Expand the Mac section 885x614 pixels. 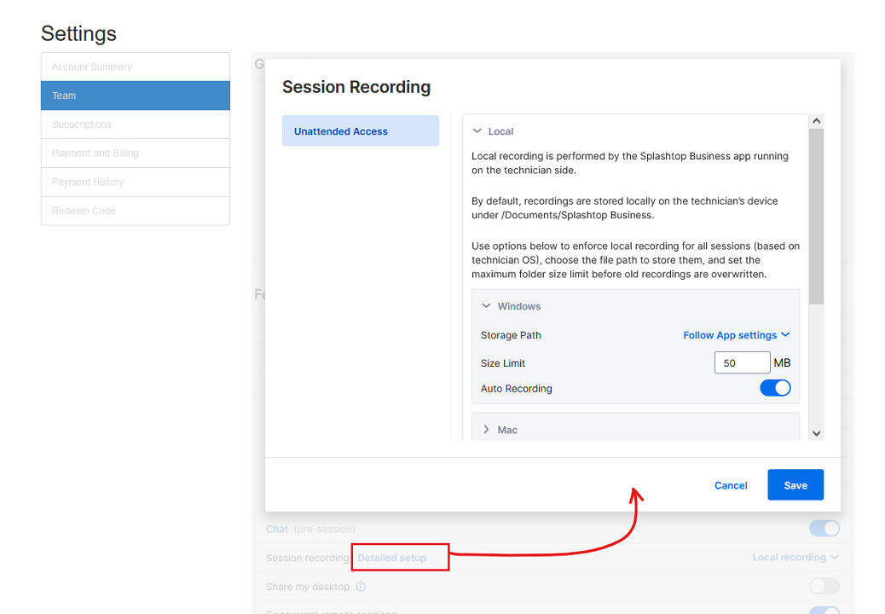(x=487, y=430)
